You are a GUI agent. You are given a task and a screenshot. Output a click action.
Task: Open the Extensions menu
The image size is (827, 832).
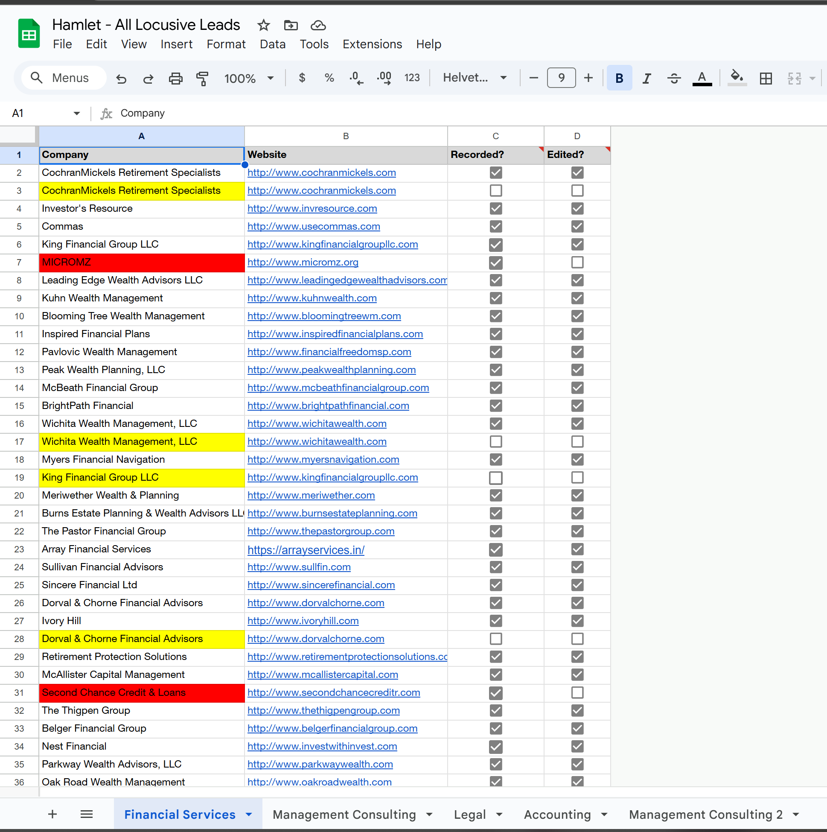coord(372,44)
